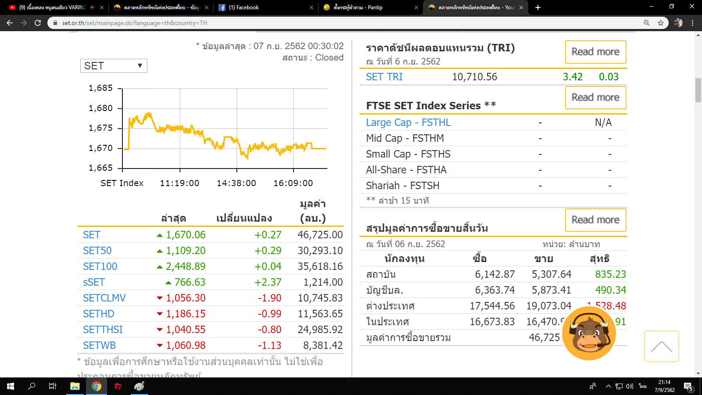Switch to the Pantip tab
This screenshot has height=395, width=702.
point(370,7)
